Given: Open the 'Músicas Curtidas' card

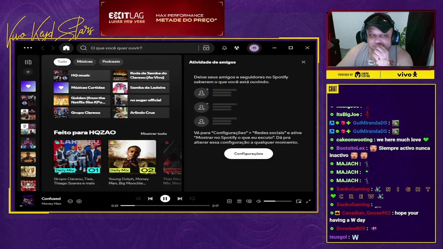Looking at the screenshot, I should pyautogui.click(x=82, y=88).
